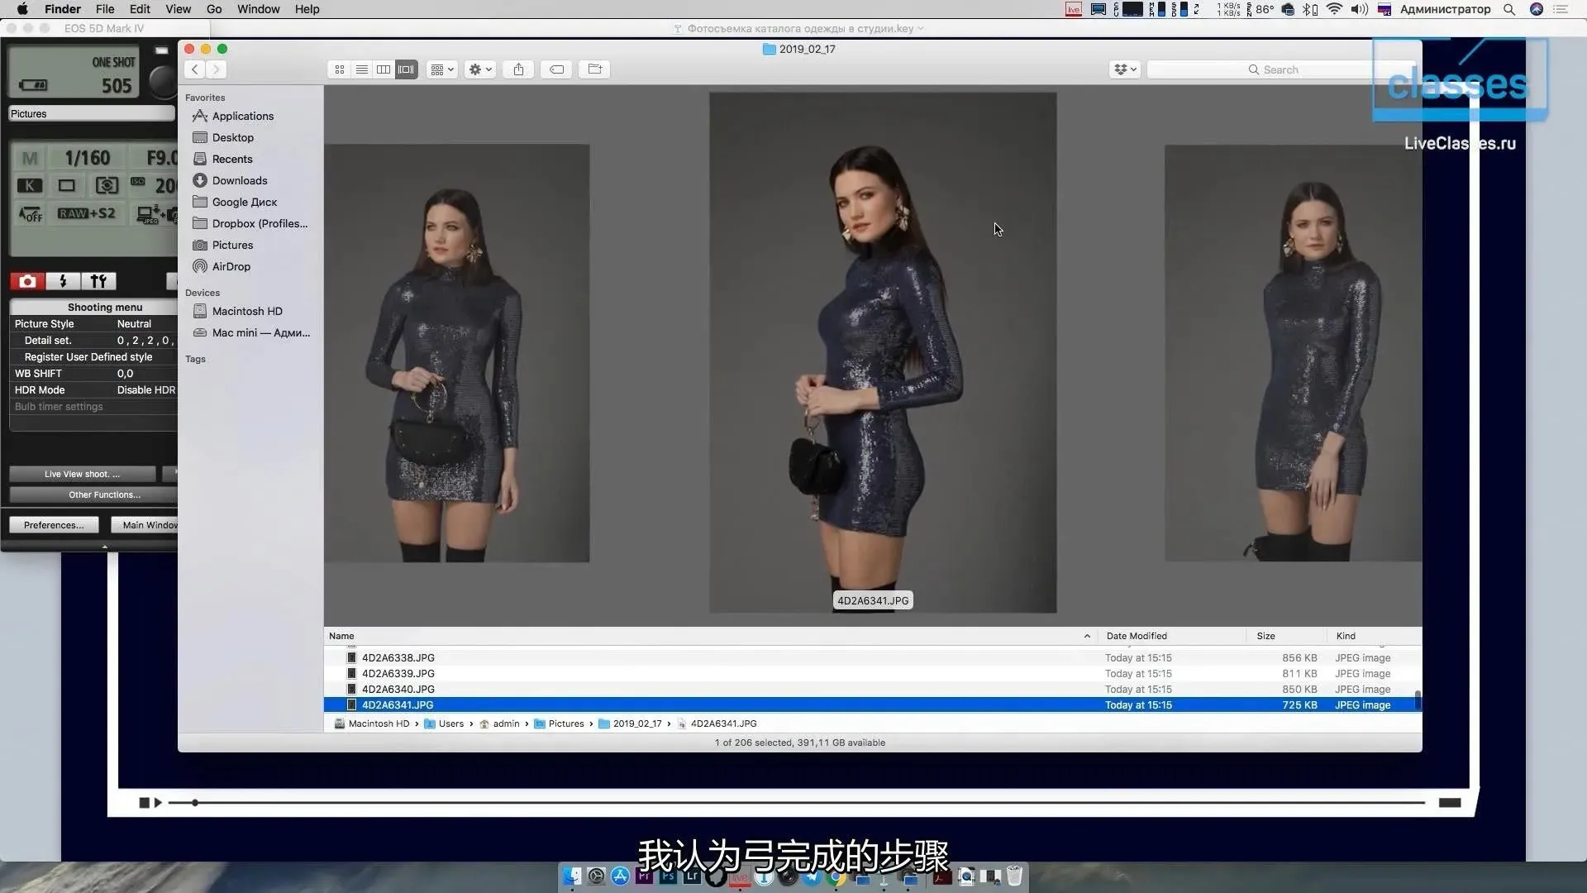Open Applications in the sidebar

point(243,117)
